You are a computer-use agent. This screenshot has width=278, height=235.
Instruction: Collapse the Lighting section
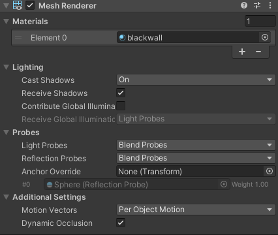pos(7,67)
